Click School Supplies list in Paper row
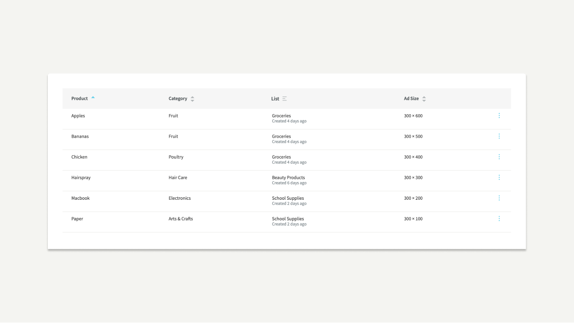This screenshot has height=323, width=574. [288, 218]
